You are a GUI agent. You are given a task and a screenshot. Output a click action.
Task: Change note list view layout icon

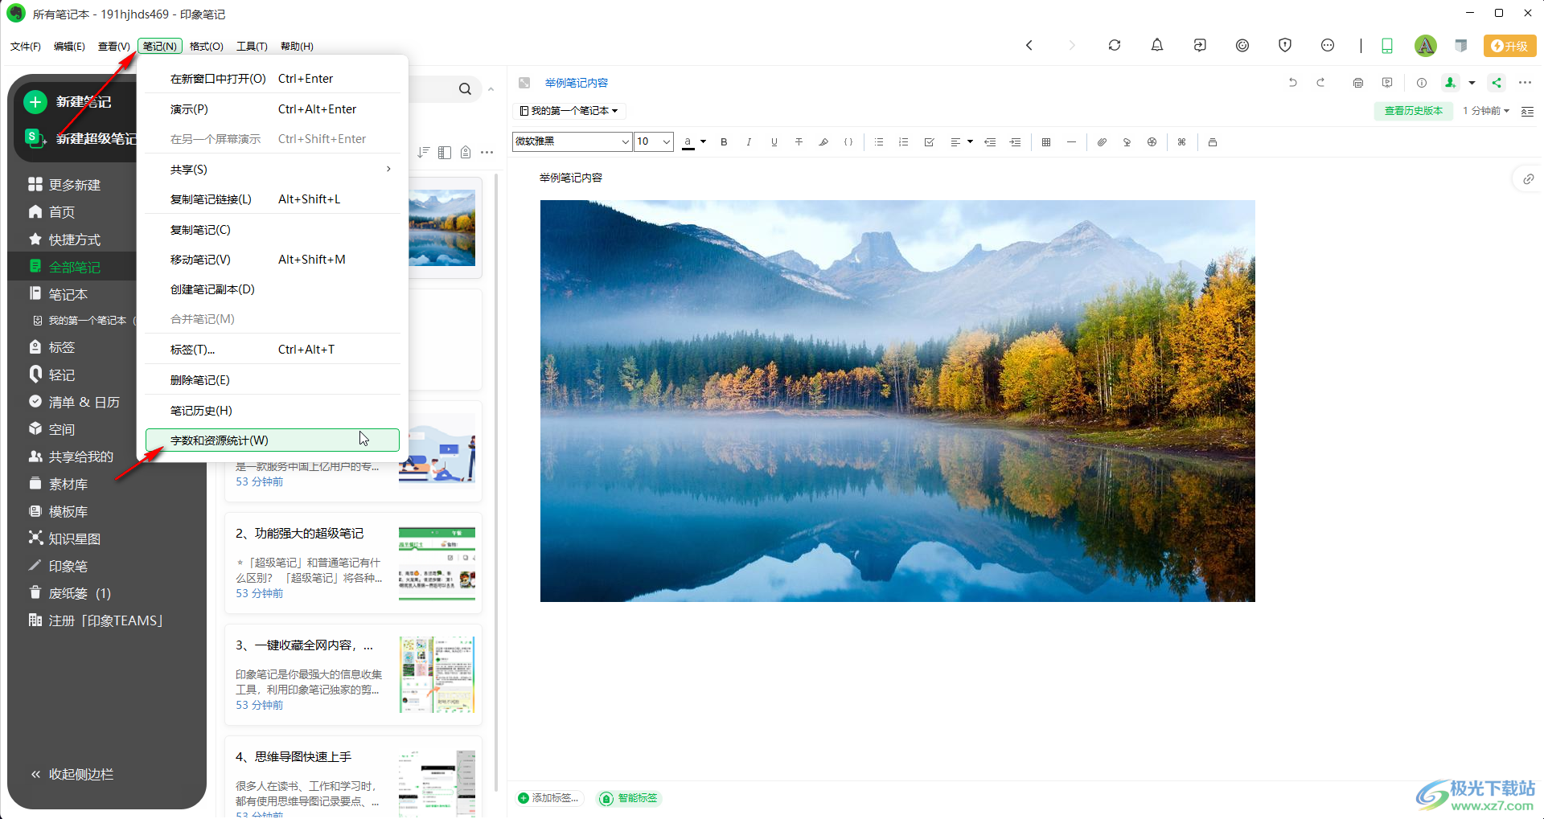(445, 152)
